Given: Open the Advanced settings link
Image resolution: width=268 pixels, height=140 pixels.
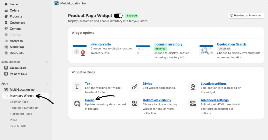Looking at the screenshot, I should (x=215, y=100).
